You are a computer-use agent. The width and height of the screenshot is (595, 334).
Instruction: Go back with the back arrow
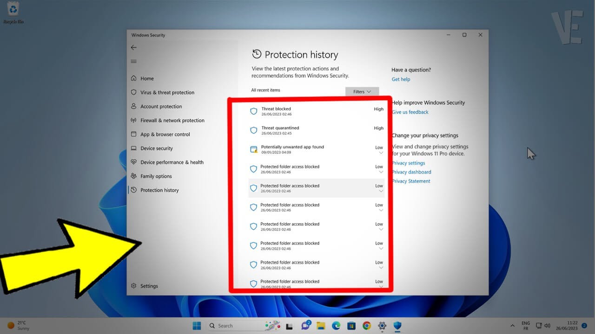pos(133,47)
